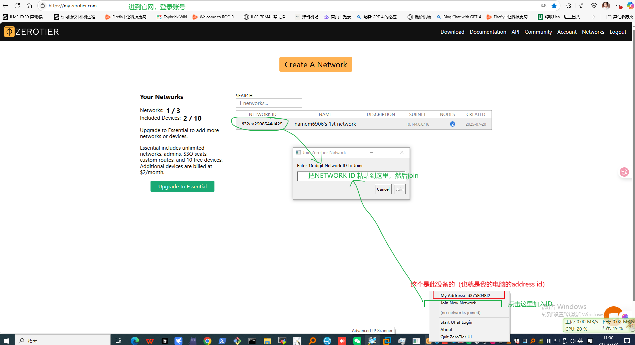Image resolution: width=635 pixels, height=345 pixels.
Task: Open the Account nav item
Action: tap(567, 32)
